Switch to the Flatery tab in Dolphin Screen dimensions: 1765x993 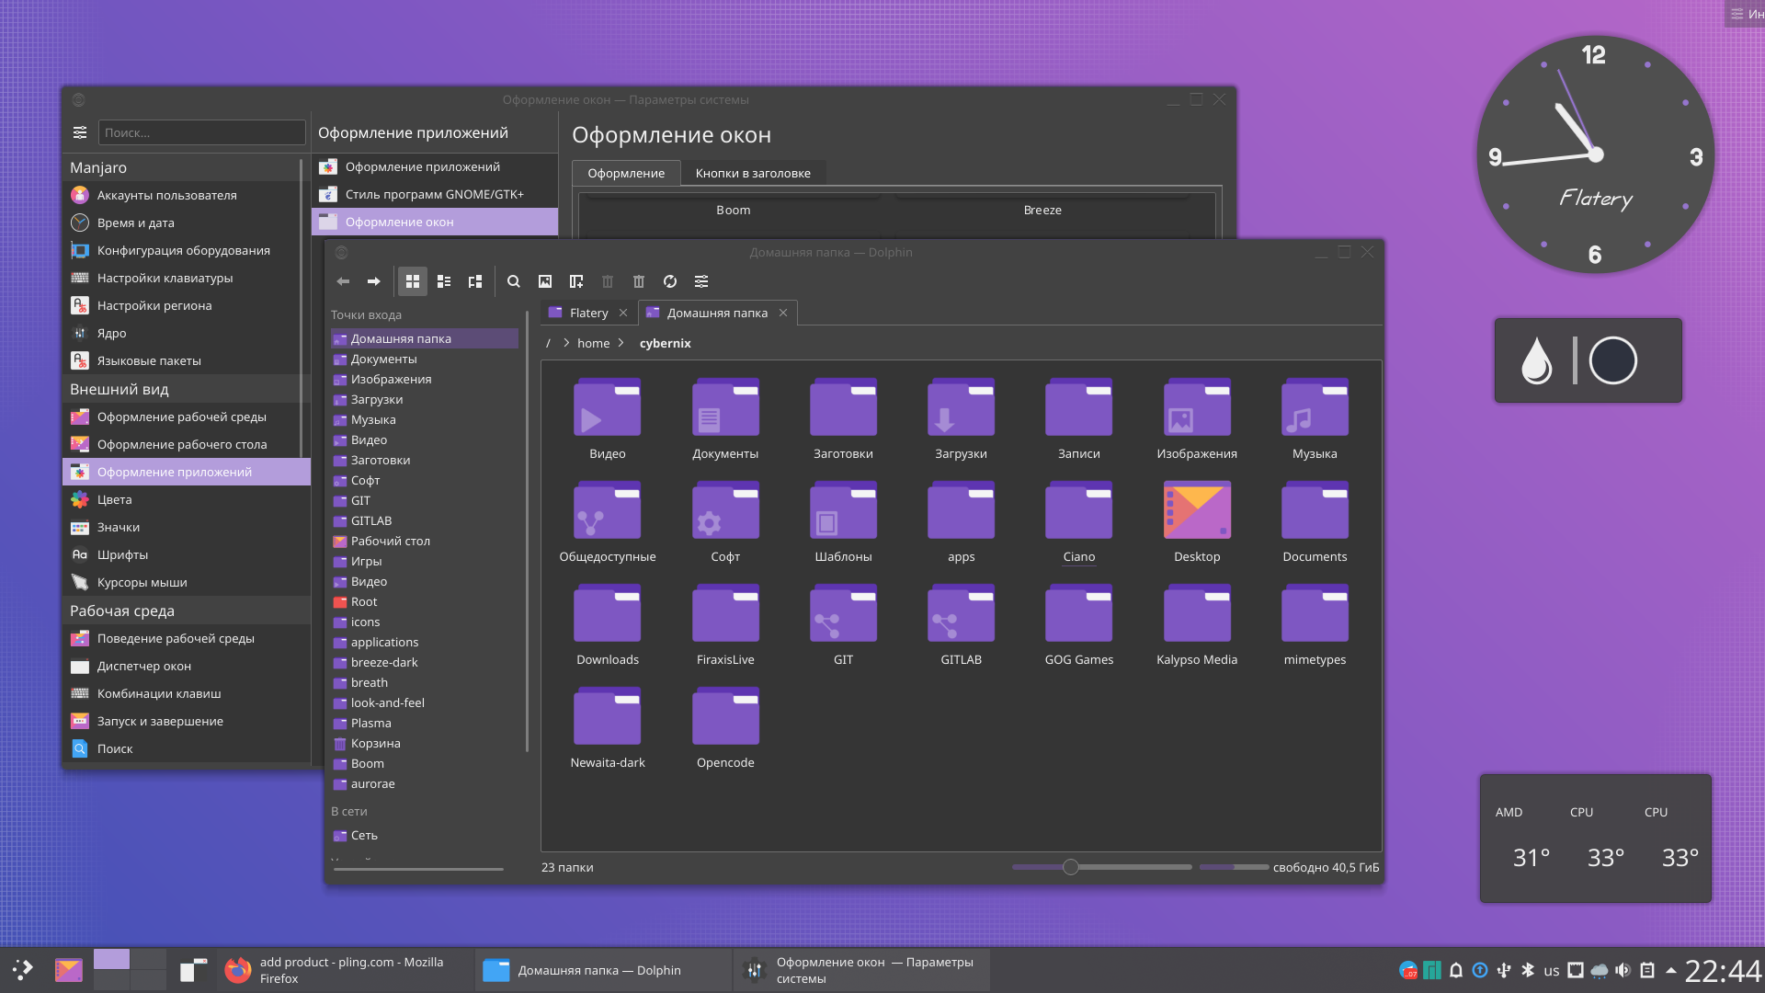[588, 313]
